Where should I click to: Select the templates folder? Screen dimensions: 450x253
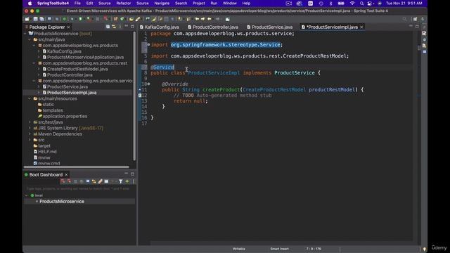tap(53, 110)
